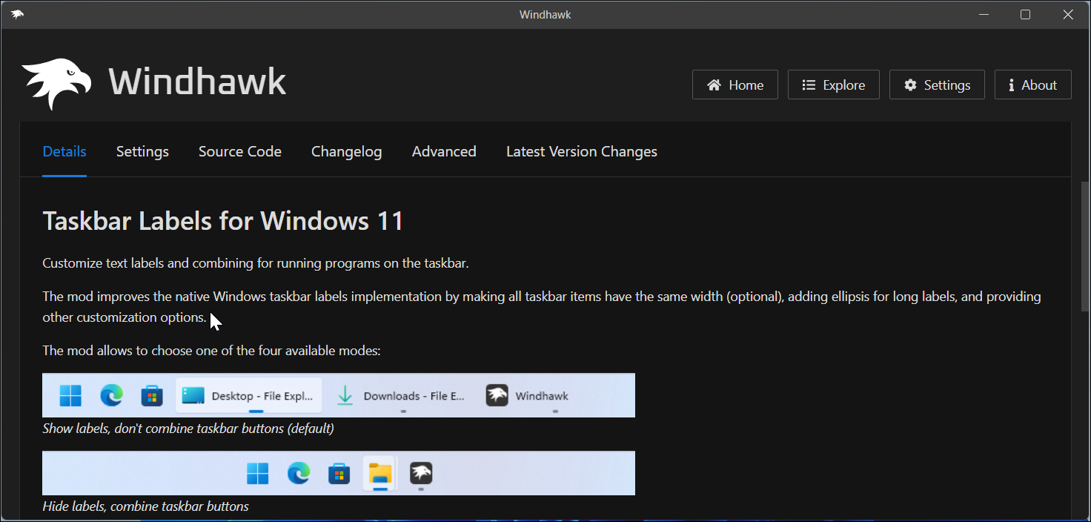This screenshot has height=522, width=1091.
Task: Click the vertical scrollbar on the right
Action: pos(1084,245)
